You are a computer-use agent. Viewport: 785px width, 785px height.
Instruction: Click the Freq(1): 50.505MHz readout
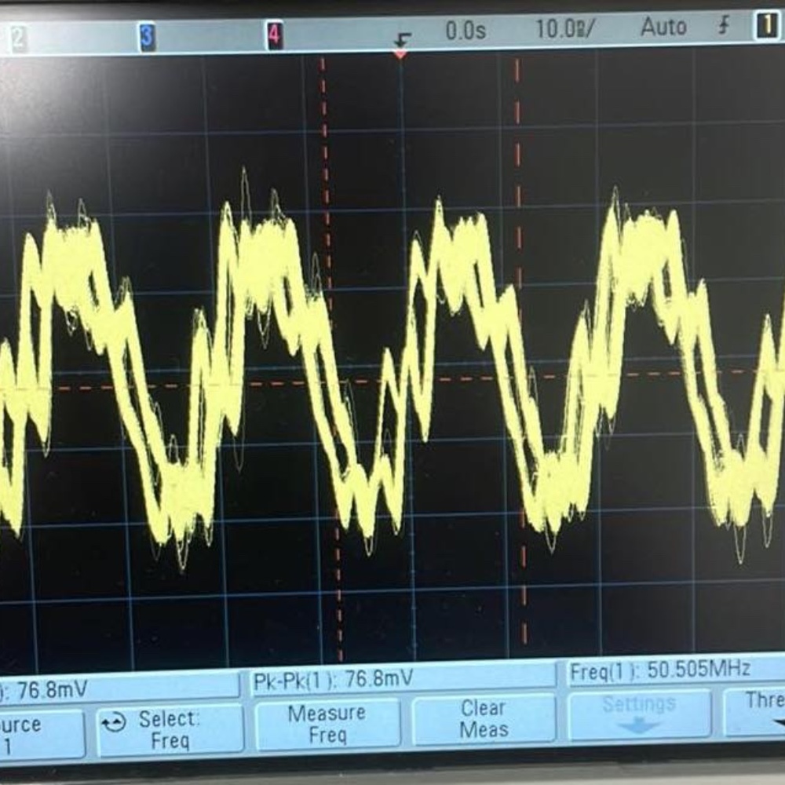pyautogui.click(x=659, y=670)
